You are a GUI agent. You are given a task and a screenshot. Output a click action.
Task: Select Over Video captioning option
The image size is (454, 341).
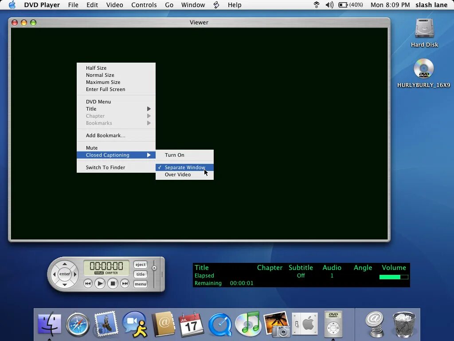185,174
